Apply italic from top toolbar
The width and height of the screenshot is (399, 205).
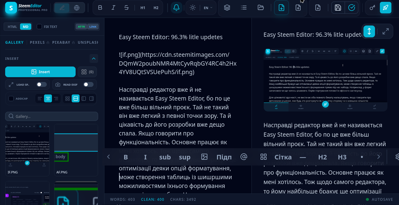[x=113, y=8]
